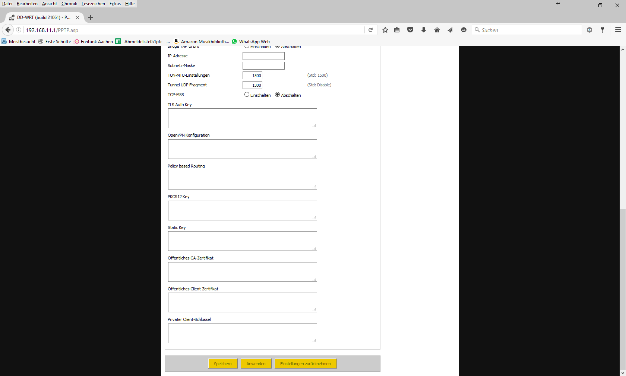Go to home page via house icon
The height and width of the screenshot is (376, 626).
(x=437, y=30)
